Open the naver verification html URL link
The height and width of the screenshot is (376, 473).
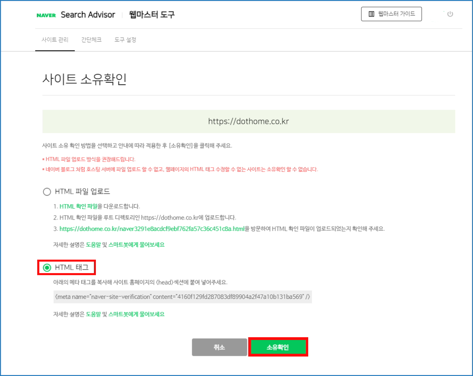[x=152, y=229]
